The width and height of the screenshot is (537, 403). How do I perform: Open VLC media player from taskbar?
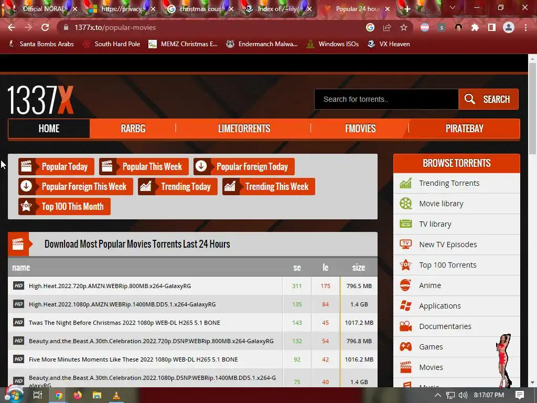pyautogui.click(x=116, y=395)
